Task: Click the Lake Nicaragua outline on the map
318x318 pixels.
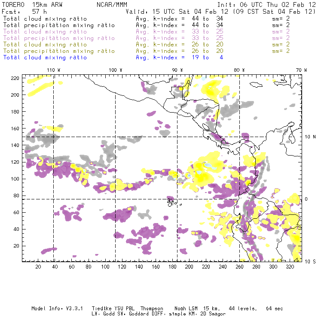Action: pyautogui.click(x=206, y=127)
